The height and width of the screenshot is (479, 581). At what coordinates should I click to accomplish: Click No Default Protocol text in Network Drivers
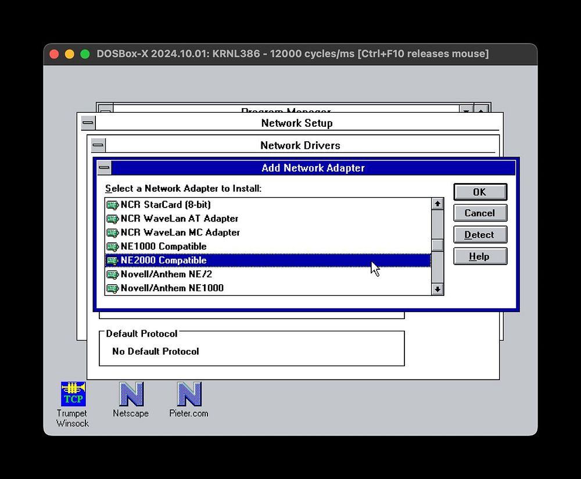click(x=156, y=352)
